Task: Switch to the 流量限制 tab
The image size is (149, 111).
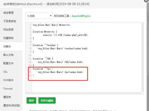Action: (x=8, y=38)
